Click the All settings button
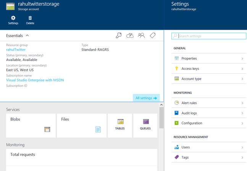The width and height of the screenshot is (247, 171). coord(146,98)
